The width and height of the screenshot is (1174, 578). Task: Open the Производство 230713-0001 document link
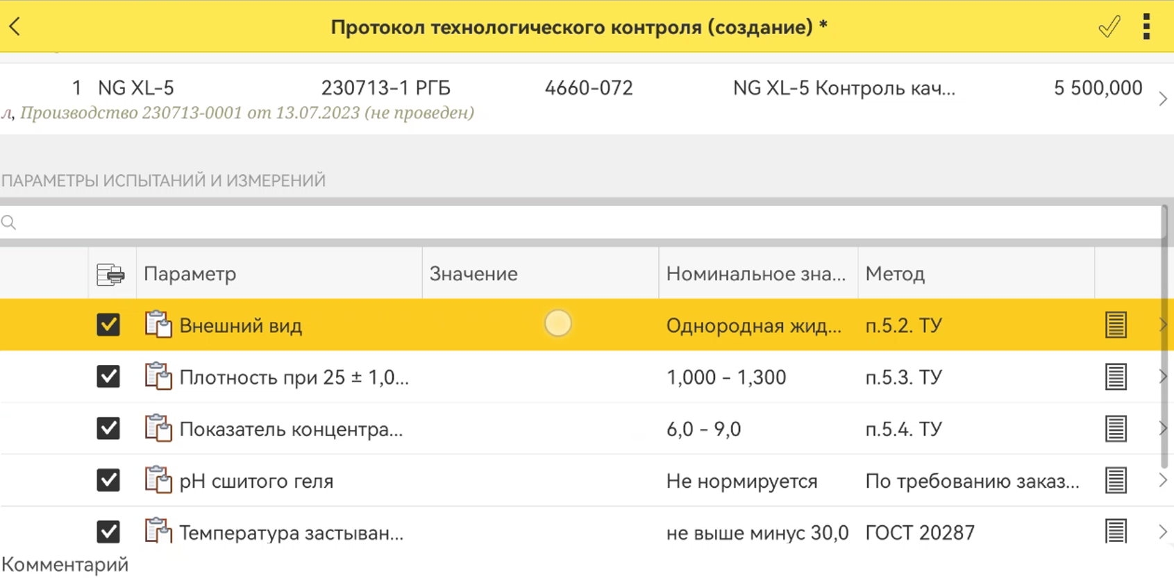tap(246, 112)
